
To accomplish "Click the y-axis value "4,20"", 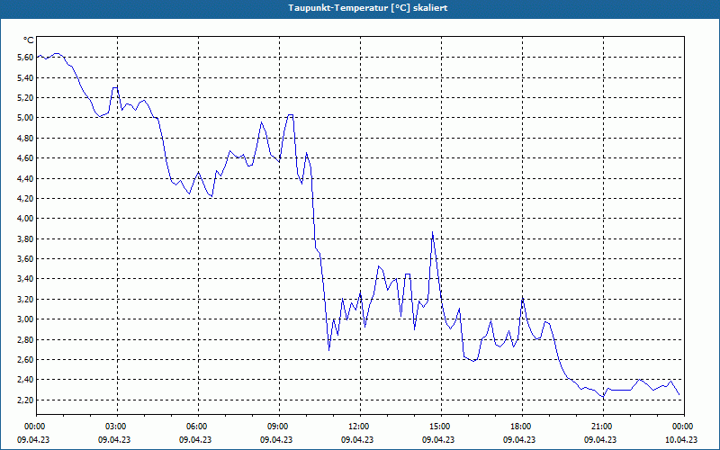I will (26, 199).
